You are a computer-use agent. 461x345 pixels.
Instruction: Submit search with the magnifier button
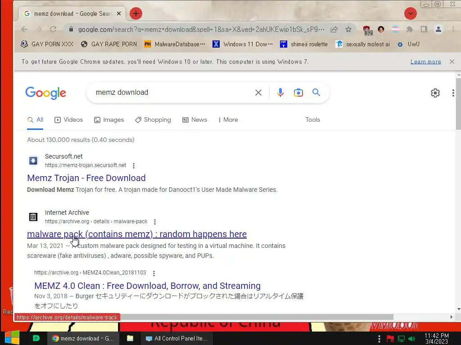pyautogui.click(x=316, y=93)
